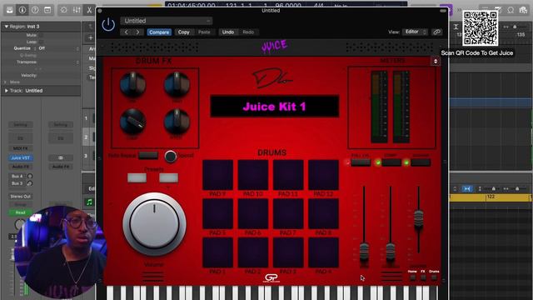Click the left Presets button
533x300 pixels.
pos(137,177)
